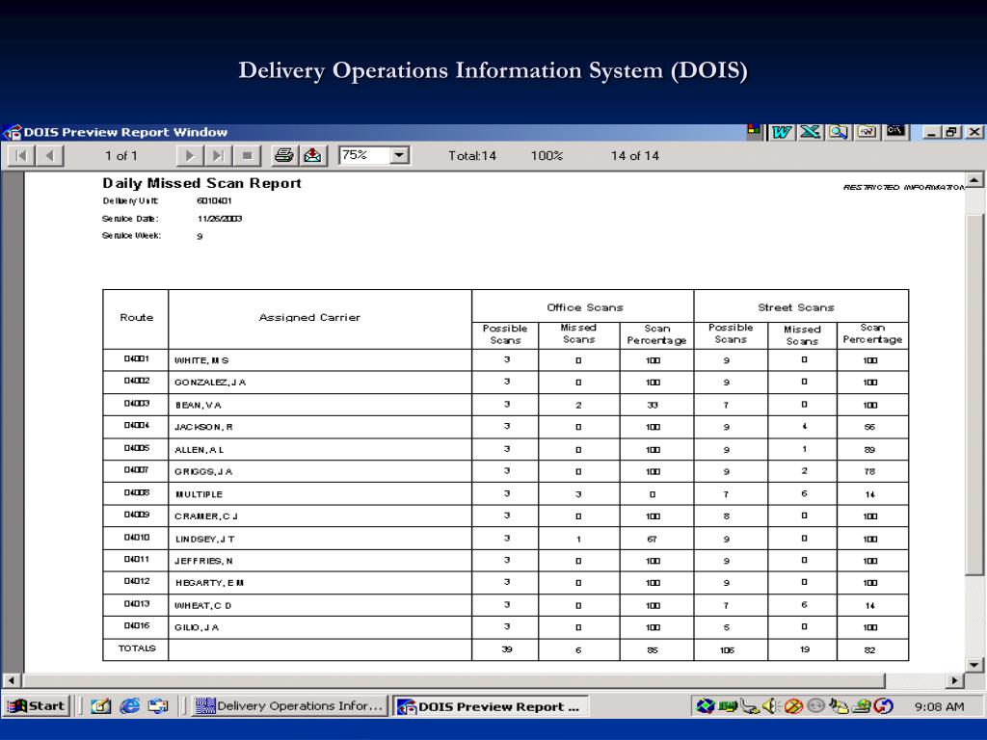Click the stop loading button in toolbar

click(247, 155)
